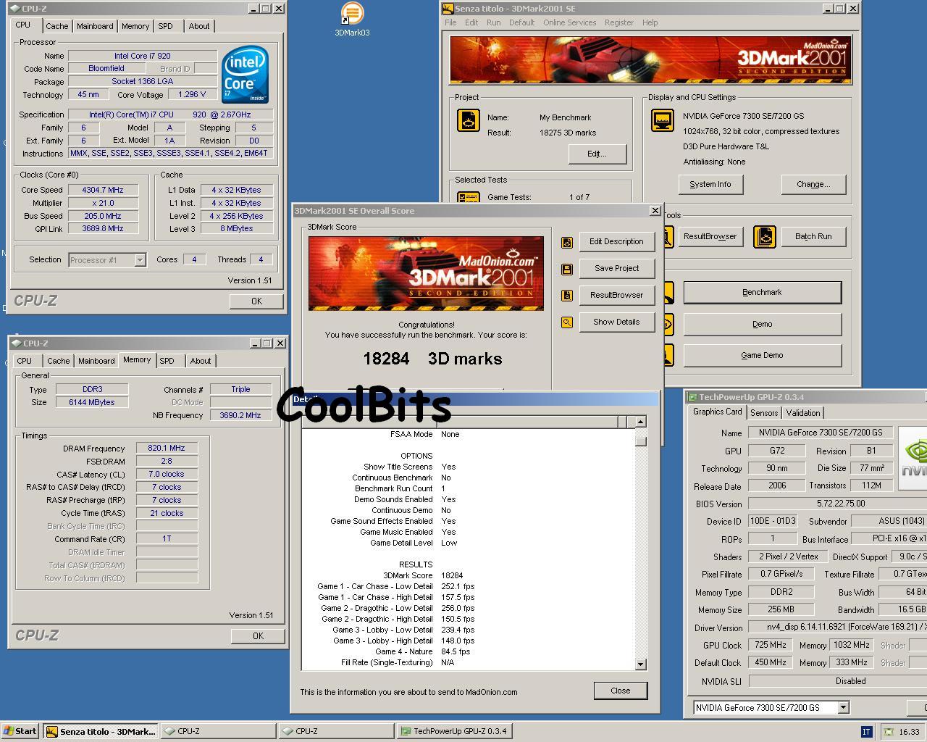The height and width of the screenshot is (742, 927).
Task: Open the Default menu in 3DMark2001
Action: tap(521, 22)
